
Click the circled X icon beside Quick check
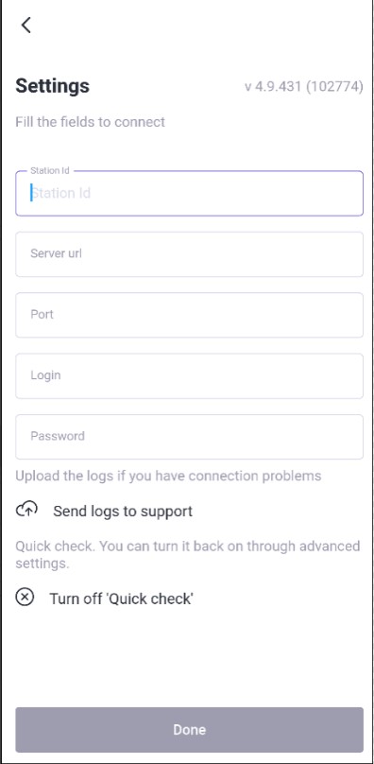click(25, 597)
